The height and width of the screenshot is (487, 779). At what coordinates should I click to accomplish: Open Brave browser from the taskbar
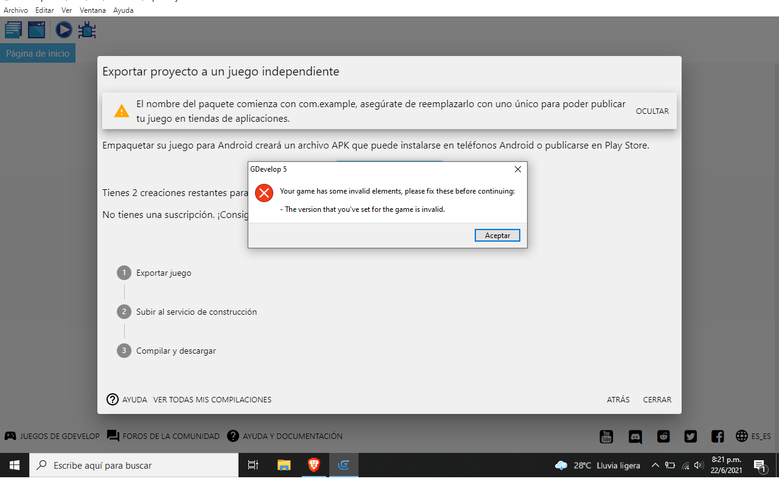tap(313, 465)
